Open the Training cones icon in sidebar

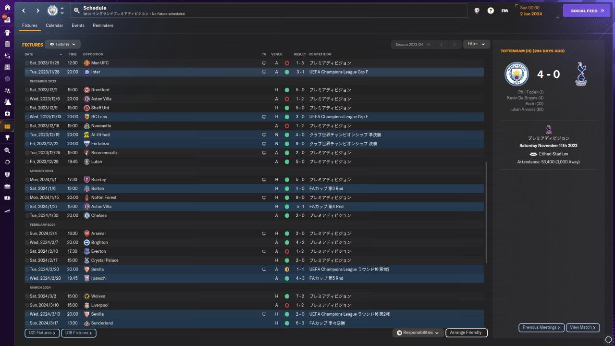7,102
